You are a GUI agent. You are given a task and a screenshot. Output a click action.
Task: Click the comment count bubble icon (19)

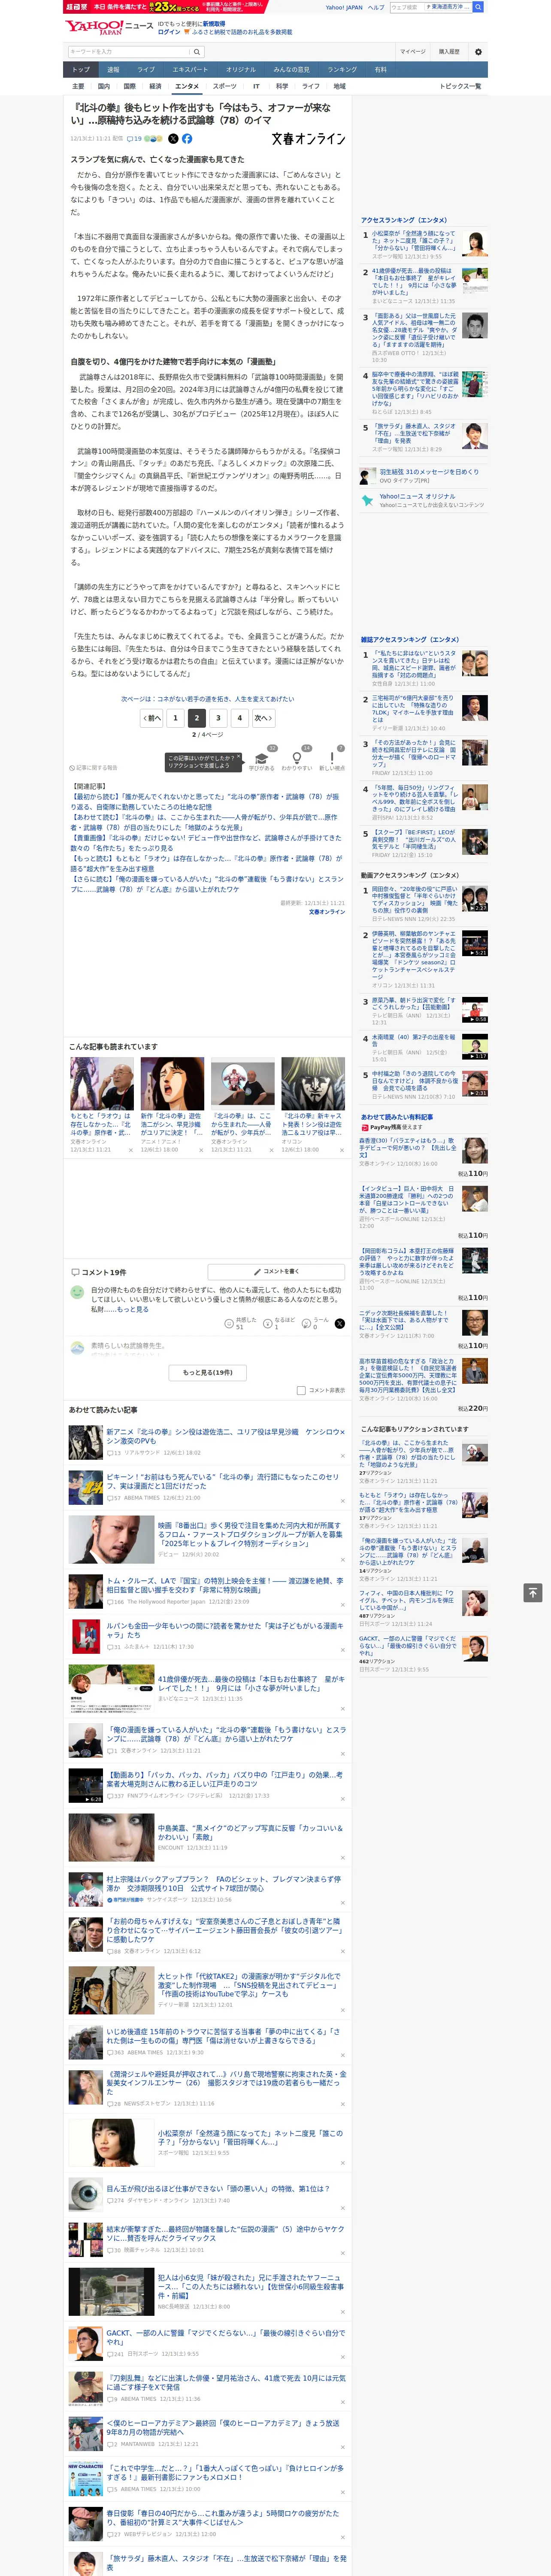coord(134,139)
